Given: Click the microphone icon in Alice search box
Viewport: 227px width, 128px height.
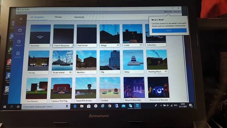Looking at the screenshot, I should (x=67, y=106).
